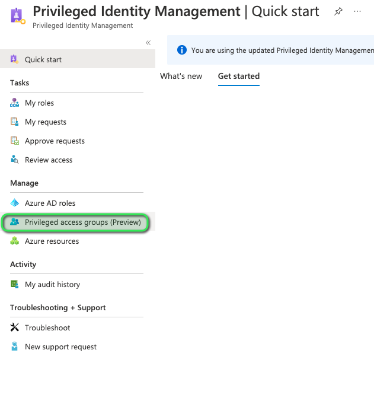Click the Troubleshoot wrench icon
This screenshot has width=374, height=417.
pyautogui.click(x=14, y=327)
